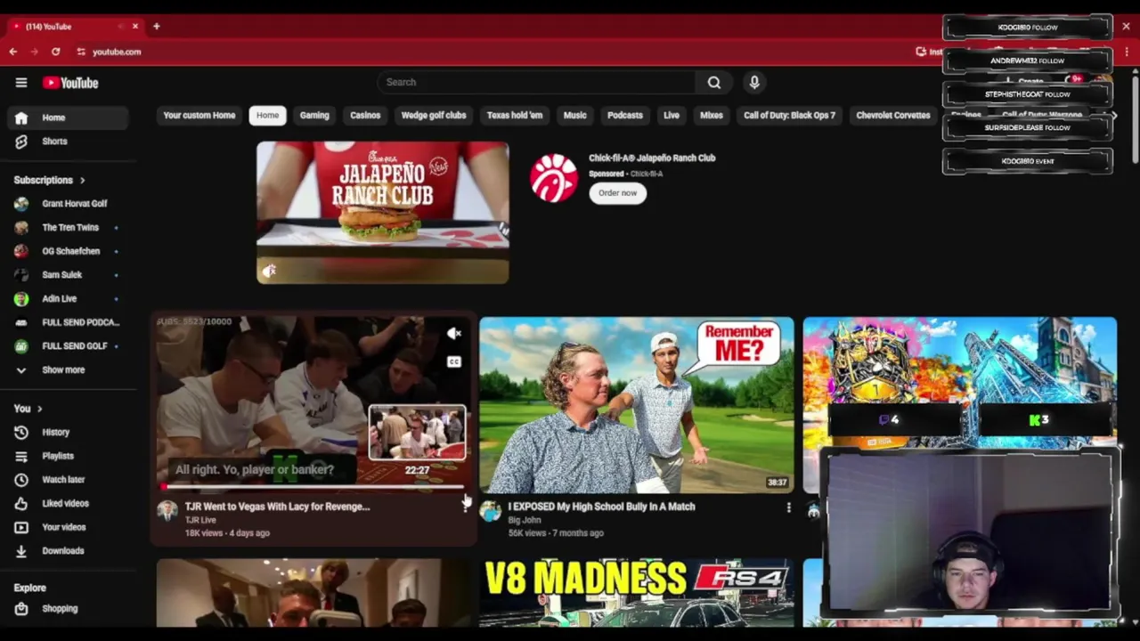
Task: Open a new browser tab
Action: 156,27
